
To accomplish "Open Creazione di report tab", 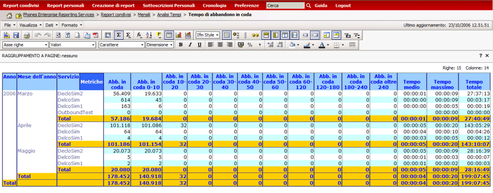I will (x=113, y=6).
